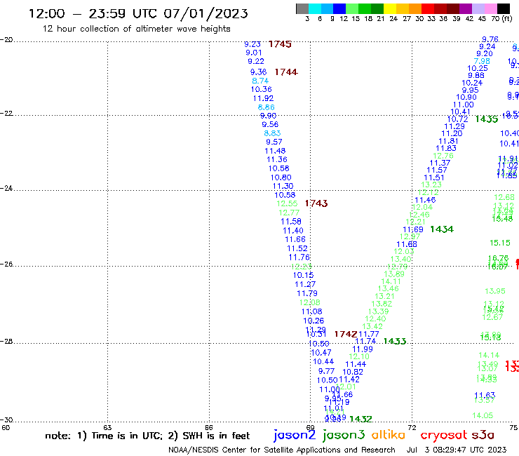This screenshot has width=519, height=456.
Task: Select the wave height 10.90
Action: [466, 97]
